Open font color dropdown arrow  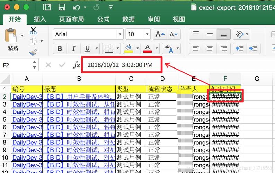pyautogui.click(x=157, y=48)
